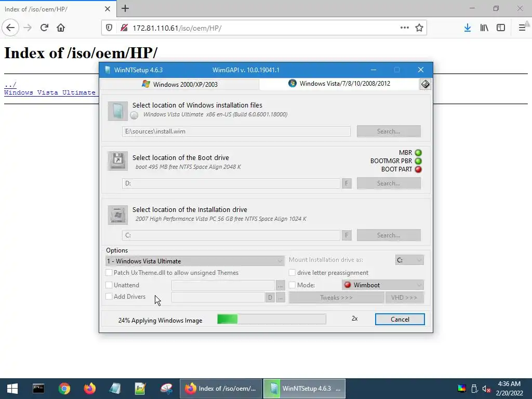Click the Add Drivers browse ... button

coord(280,298)
